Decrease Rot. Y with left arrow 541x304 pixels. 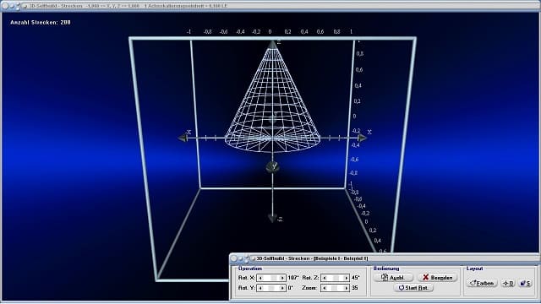tap(260, 288)
